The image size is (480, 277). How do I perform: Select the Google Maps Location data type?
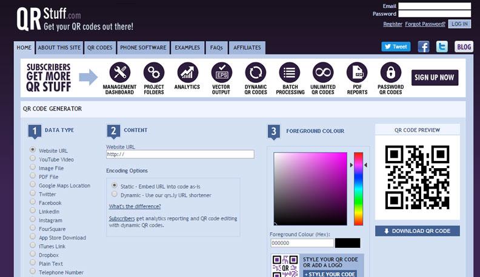coord(33,184)
